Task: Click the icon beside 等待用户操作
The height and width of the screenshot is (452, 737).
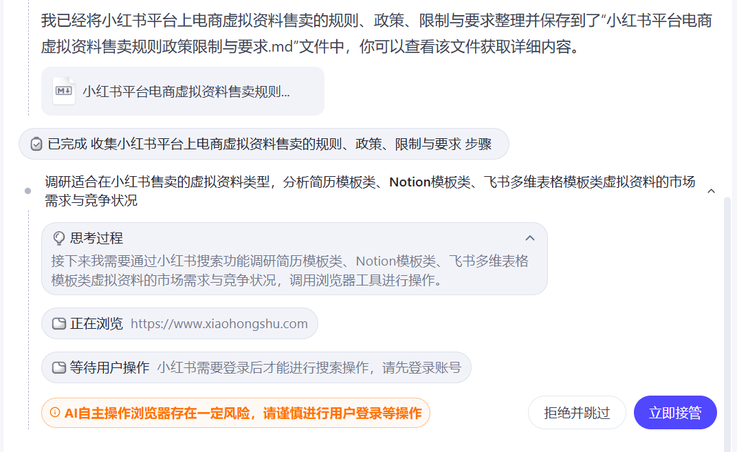Action: (59, 367)
